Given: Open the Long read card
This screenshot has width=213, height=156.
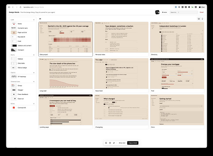Looking at the screenshot, I should point(65,75).
